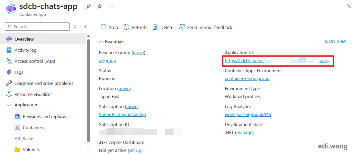Open JSON View
This screenshot has height=154, width=352.
point(335,41)
